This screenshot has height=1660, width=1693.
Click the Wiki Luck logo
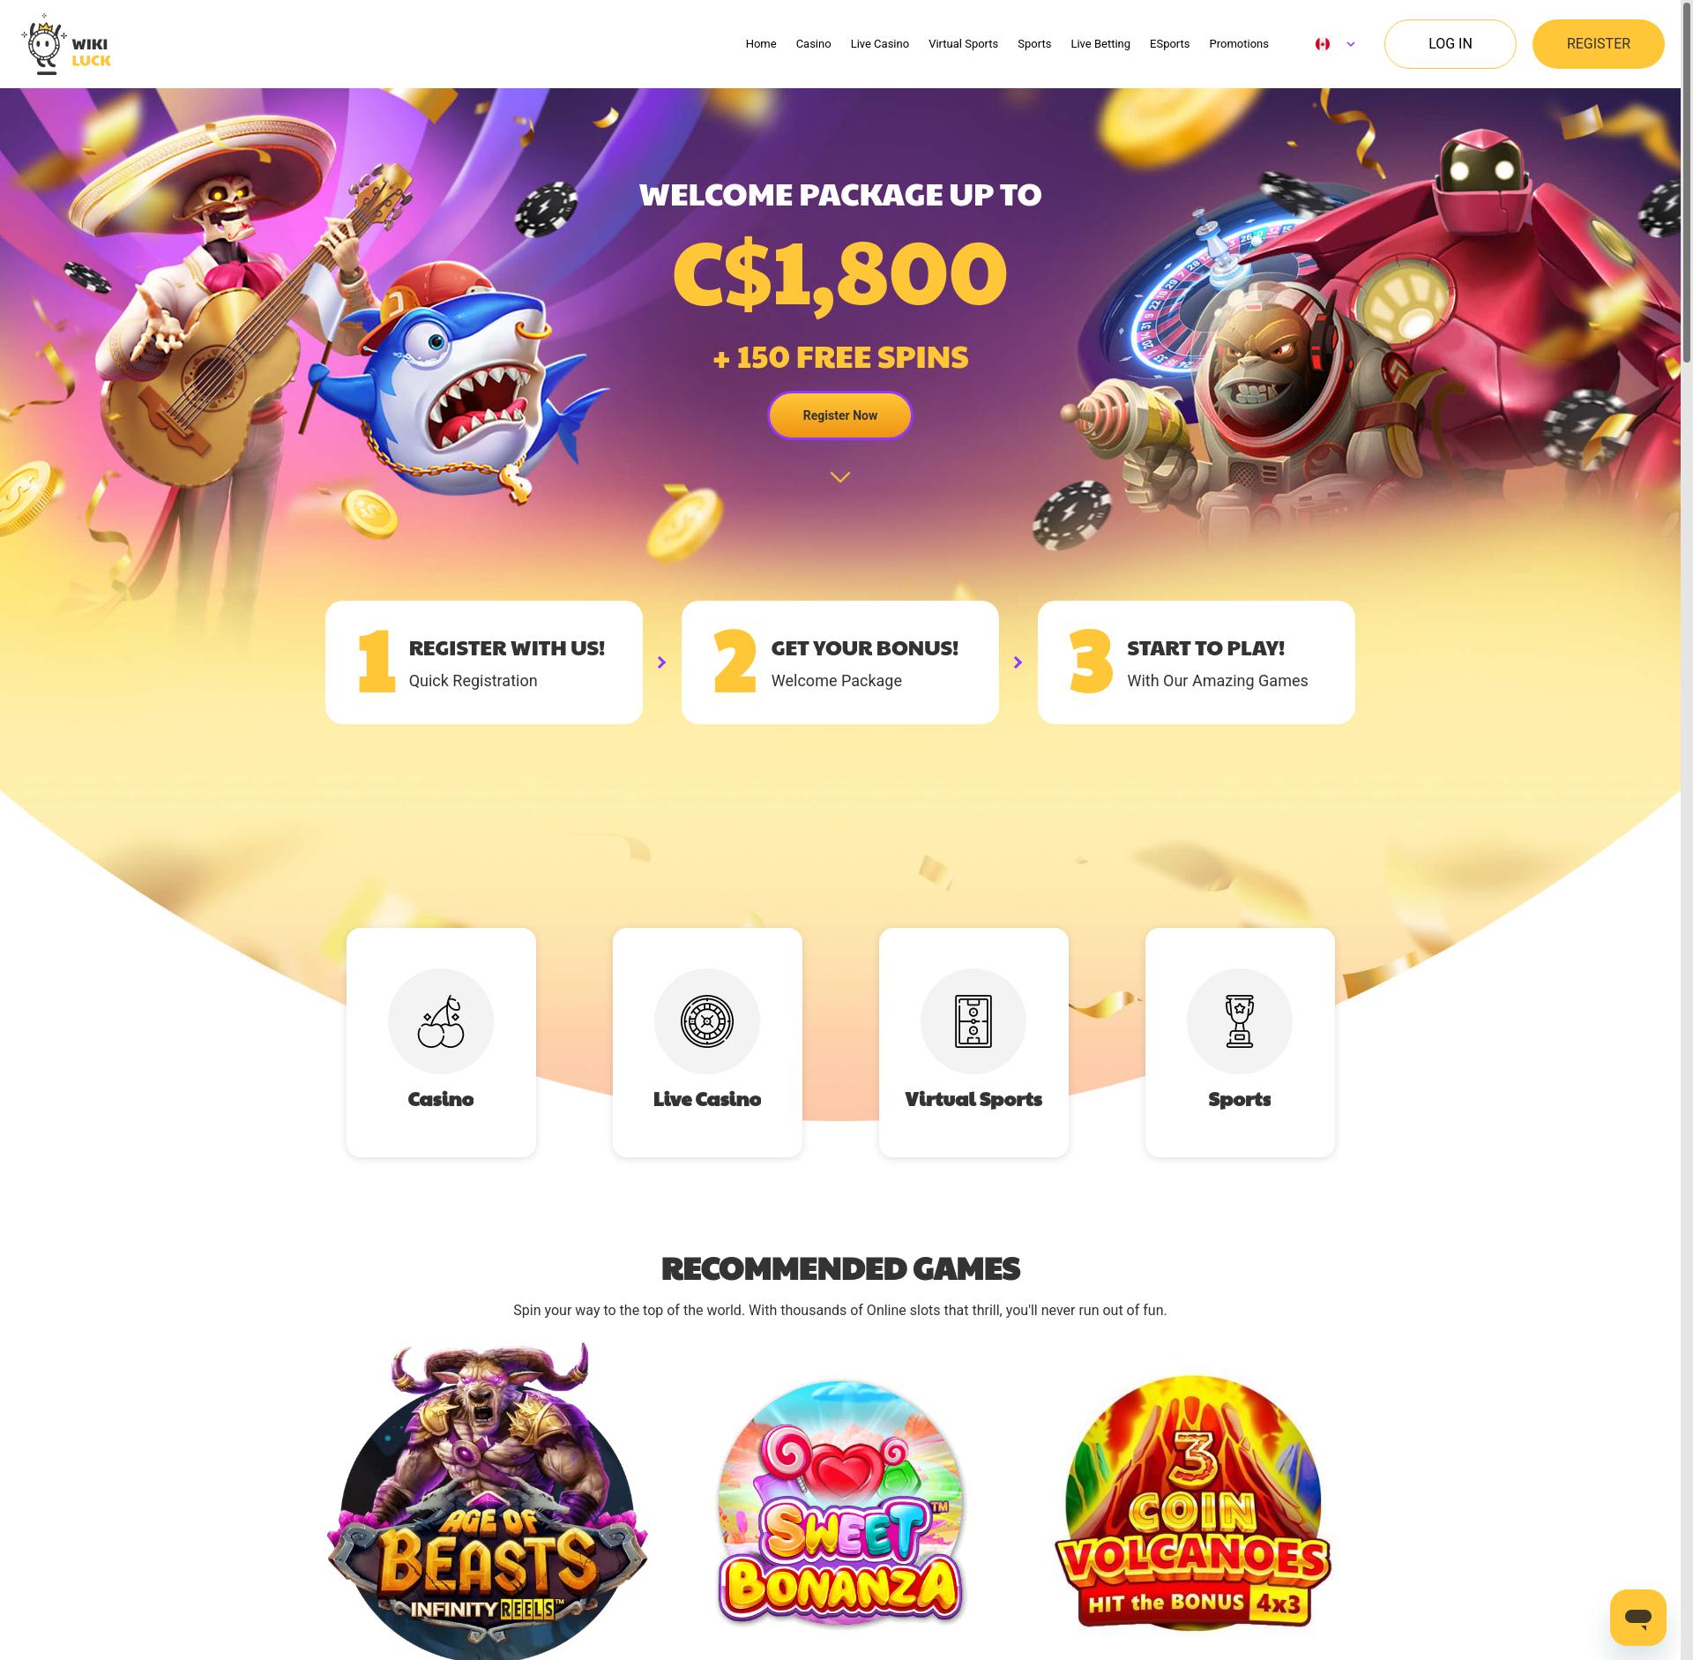tap(66, 44)
